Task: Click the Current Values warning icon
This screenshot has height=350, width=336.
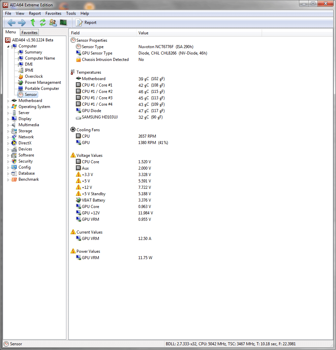Action: 73,232
